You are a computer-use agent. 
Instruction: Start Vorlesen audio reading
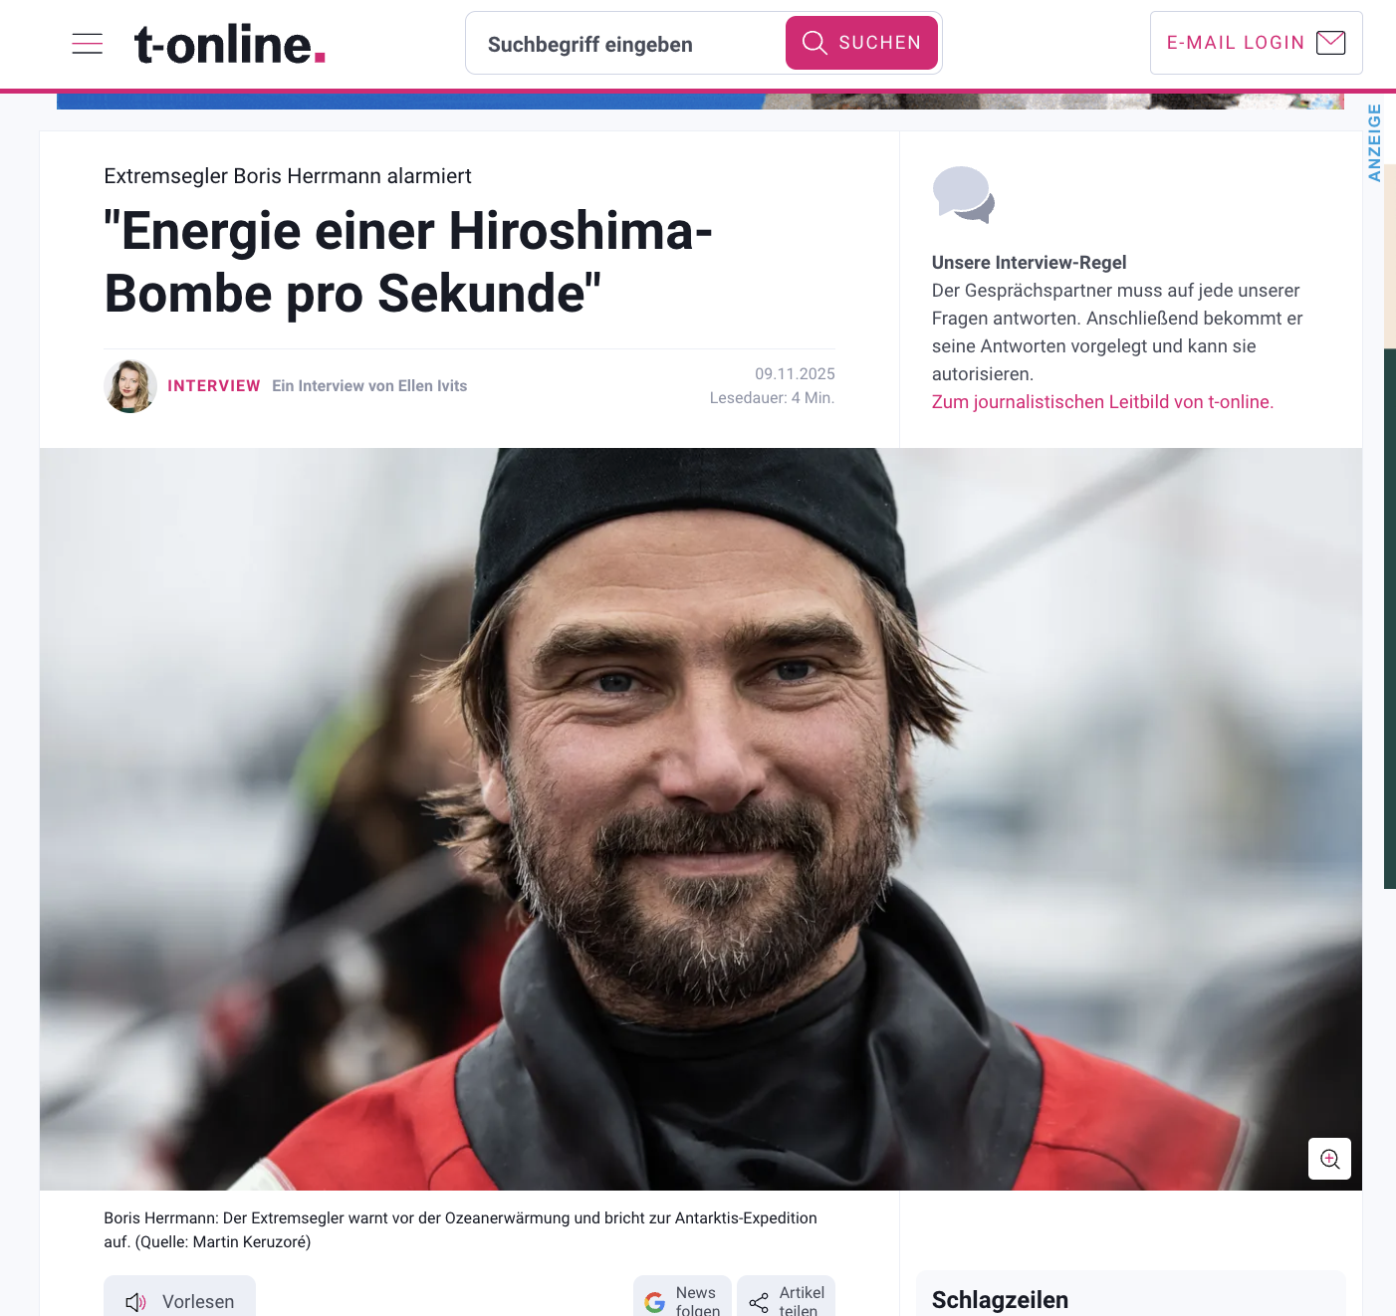coord(179,1296)
